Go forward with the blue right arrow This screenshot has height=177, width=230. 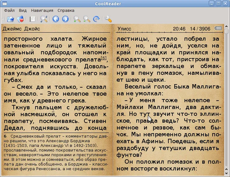point(65,19)
